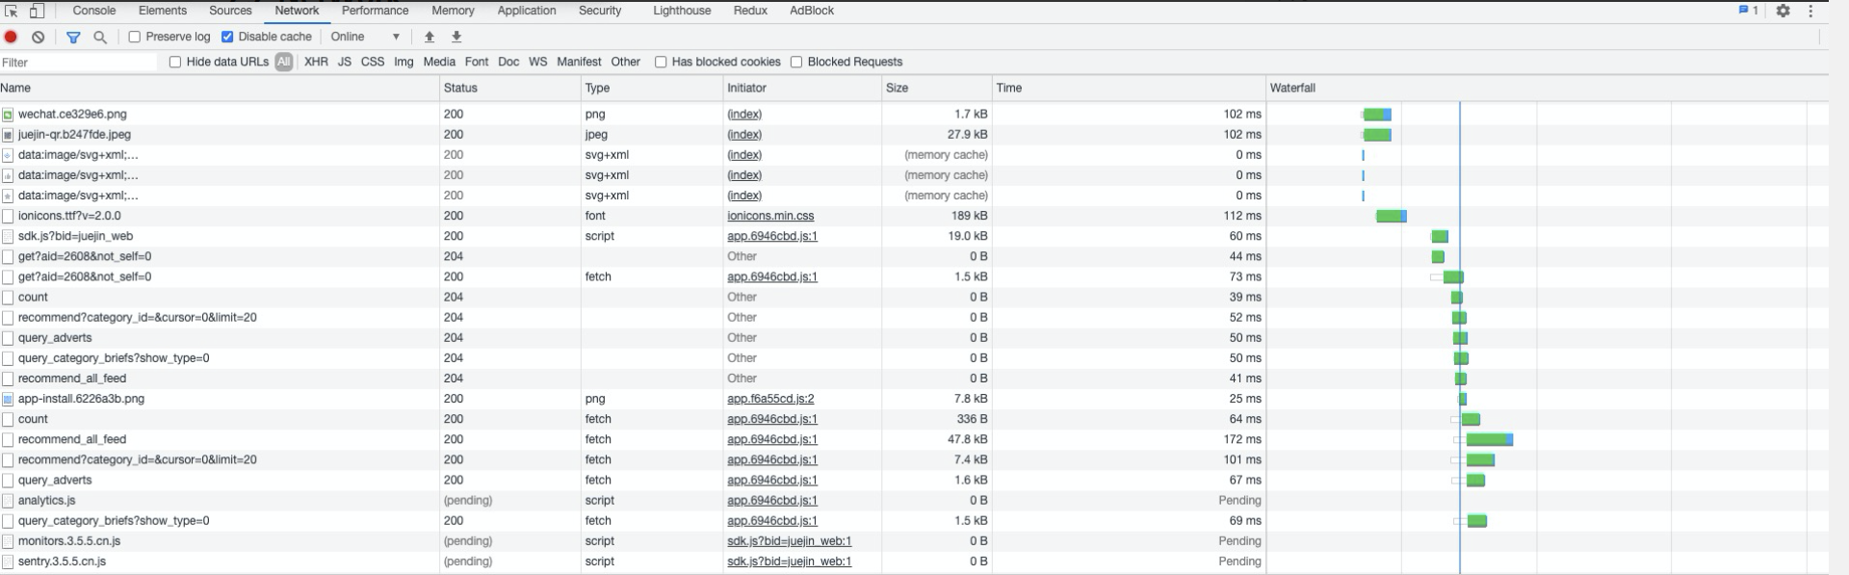Open the Lighthouse tab

tap(682, 11)
